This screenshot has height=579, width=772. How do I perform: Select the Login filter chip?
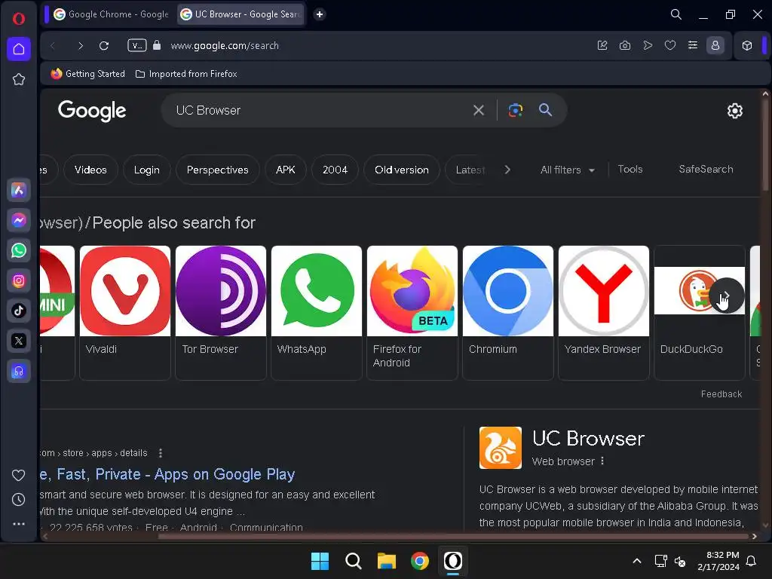[147, 170]
